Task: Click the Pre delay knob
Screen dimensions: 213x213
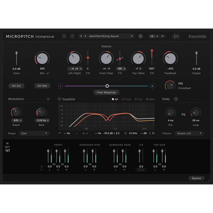Action: (170, 112)
